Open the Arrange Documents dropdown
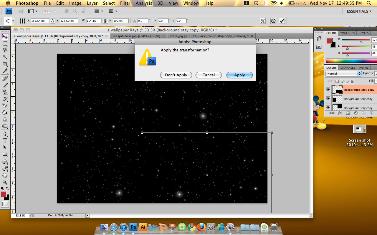The image size is (377, 235). coord(98,11)
